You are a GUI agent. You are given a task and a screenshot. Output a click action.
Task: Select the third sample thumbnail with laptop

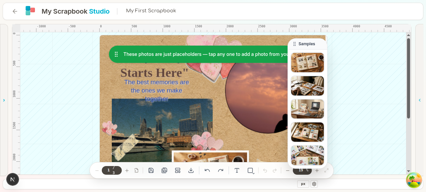pos(308,109)
